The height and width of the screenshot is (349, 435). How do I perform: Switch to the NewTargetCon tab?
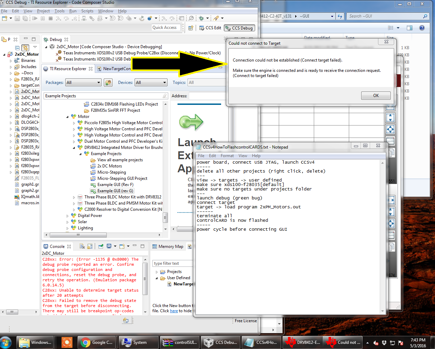(114, 69)
